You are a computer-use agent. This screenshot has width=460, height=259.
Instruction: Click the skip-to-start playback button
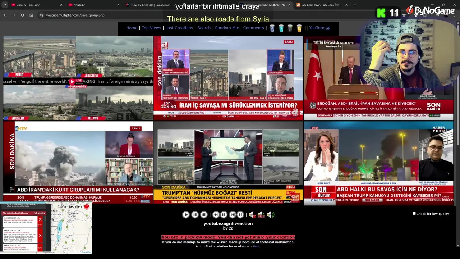(x=233, y=215)
